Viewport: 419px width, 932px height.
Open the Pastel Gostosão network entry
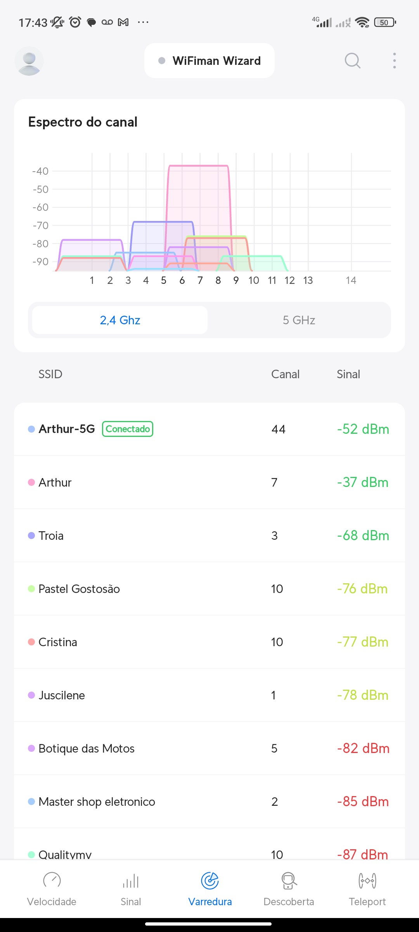click(x=209, y=589)
